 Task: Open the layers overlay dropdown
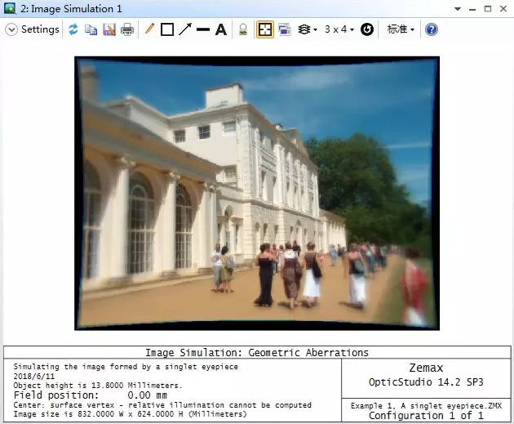pyautogui.click(x=308, y=29)
